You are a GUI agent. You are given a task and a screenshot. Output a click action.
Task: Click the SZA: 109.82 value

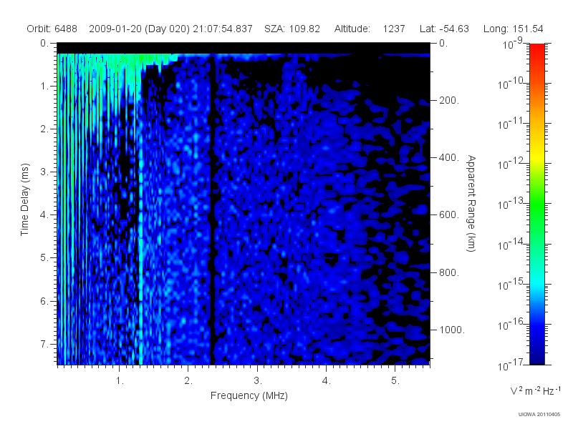(x=292, y=29)
